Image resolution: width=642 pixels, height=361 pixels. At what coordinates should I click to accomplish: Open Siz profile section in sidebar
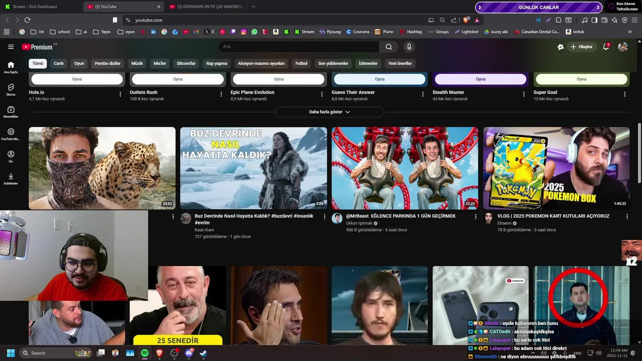pyautogui.click(x=11, y=156)
